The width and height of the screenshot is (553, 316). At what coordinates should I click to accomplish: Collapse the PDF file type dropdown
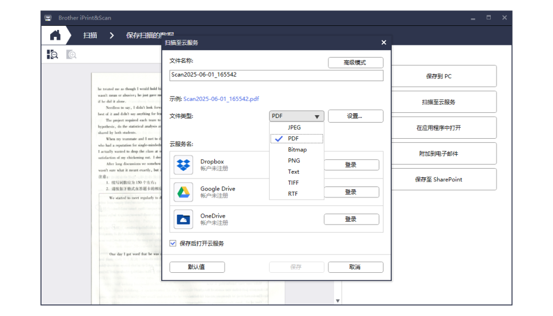pyautogui.click(x=296, y=116)
